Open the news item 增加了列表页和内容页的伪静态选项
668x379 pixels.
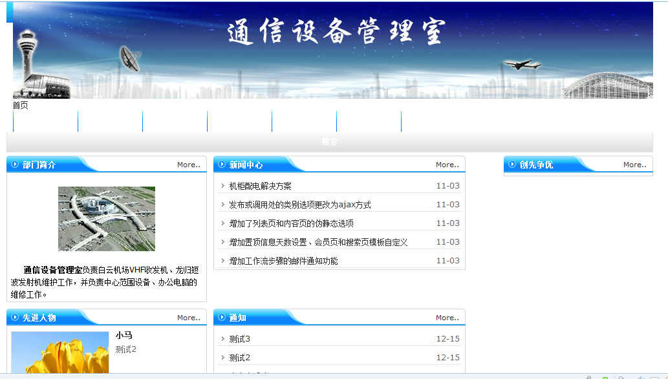[291, 223]
